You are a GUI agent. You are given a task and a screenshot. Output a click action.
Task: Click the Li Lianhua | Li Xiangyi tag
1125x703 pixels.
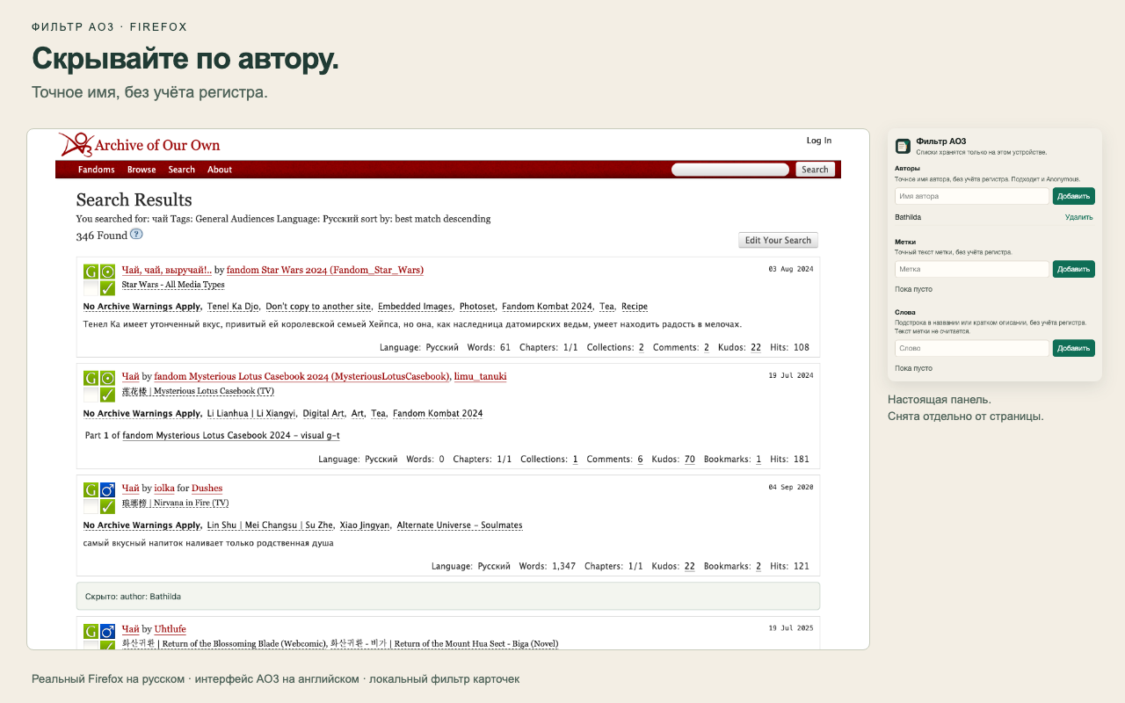pos(251,413)
